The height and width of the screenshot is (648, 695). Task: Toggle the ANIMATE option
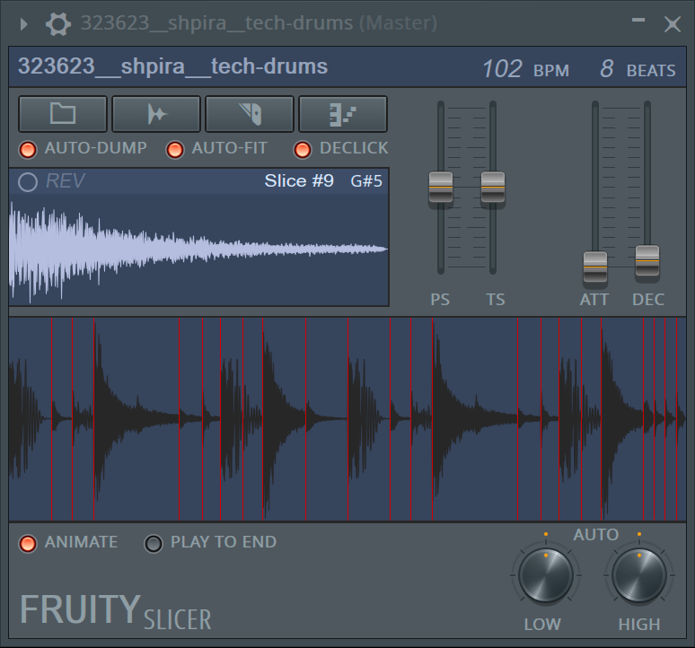[x=29, y=543]
